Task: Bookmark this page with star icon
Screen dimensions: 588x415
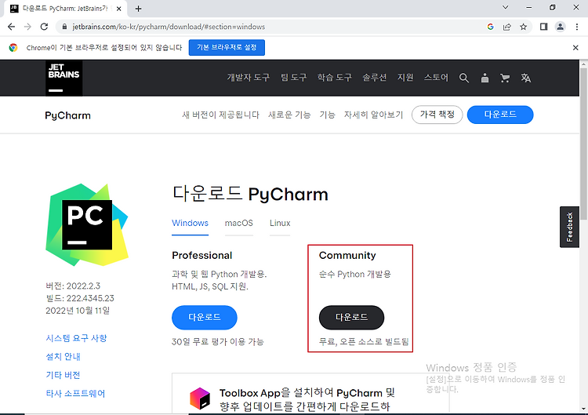Action: point(524,27)
